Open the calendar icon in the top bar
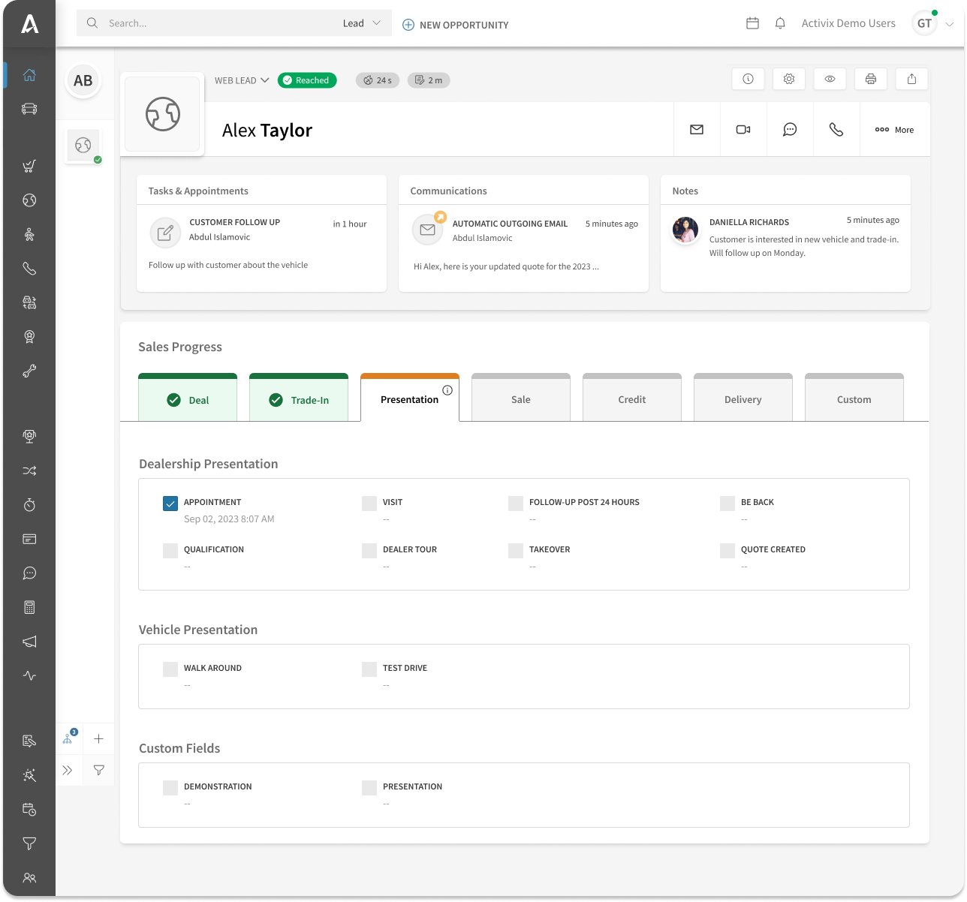Screen dimensions: 967x902 pos(752,23)
